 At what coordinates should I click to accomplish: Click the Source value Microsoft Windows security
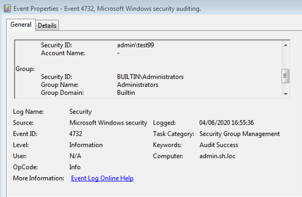108,123
